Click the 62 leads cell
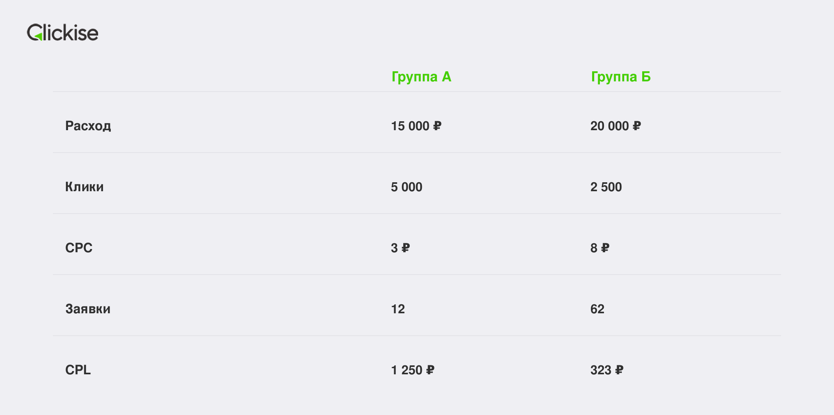This screenshot has height=415, width=834. point(597,309)
